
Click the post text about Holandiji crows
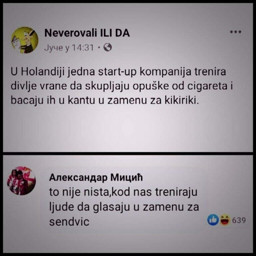click(122, 86)
